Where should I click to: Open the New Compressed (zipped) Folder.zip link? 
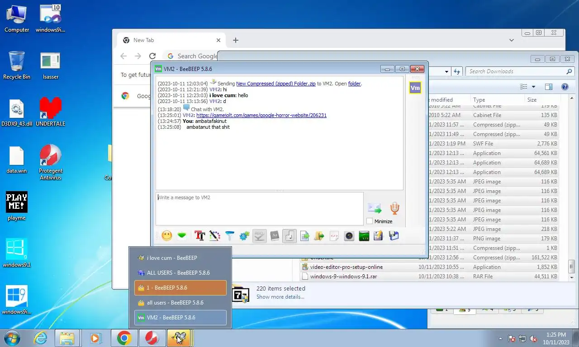[276, 84]
